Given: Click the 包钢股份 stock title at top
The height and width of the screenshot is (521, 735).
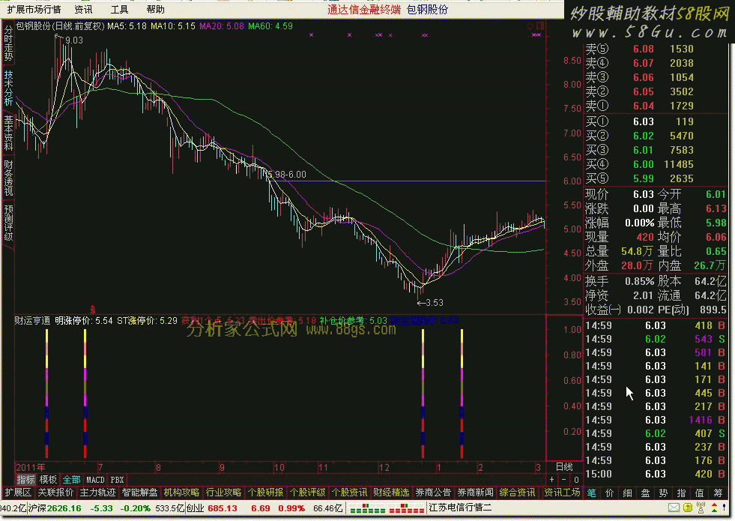Looking at the screenshot, I should (427, 10).
